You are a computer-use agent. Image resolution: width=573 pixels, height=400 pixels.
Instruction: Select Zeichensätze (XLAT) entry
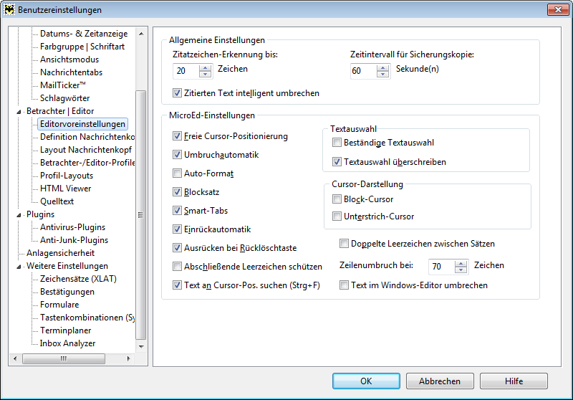pyautogui.click(x=78, y=279)
